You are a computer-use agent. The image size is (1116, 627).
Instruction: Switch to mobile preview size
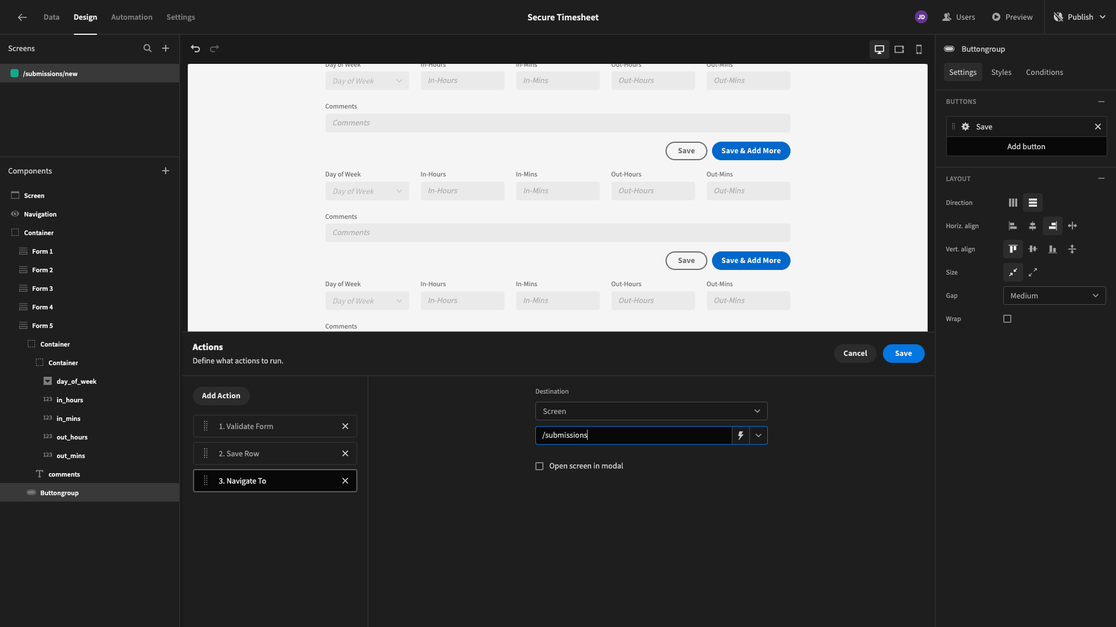coord(919,49)
